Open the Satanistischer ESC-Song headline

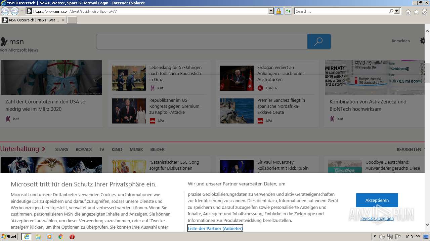[174, 165]
